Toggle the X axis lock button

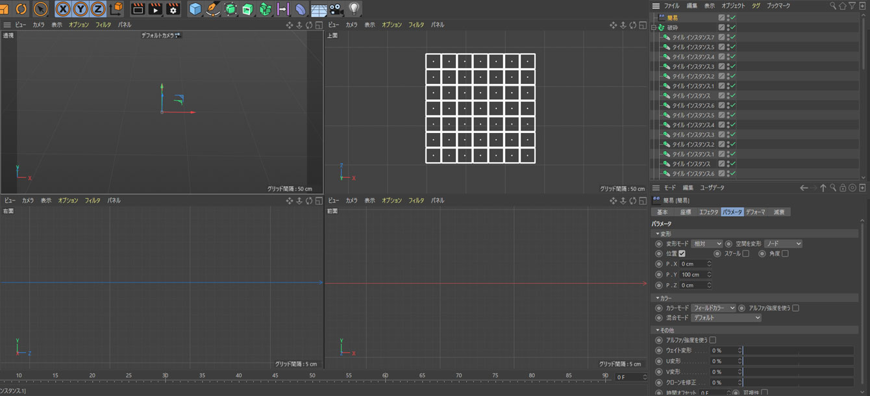click(x=63, y=9)
